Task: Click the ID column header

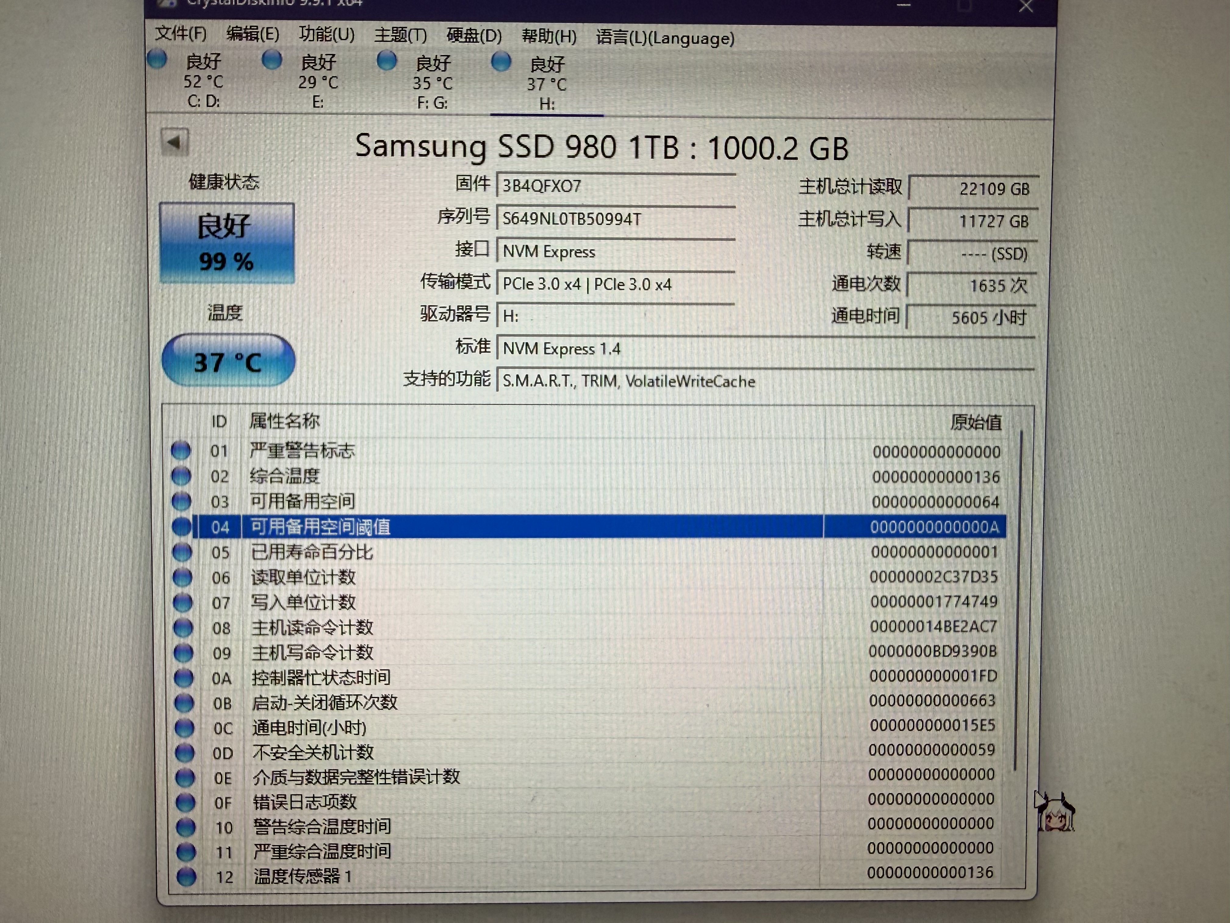Action: (219, 421)
